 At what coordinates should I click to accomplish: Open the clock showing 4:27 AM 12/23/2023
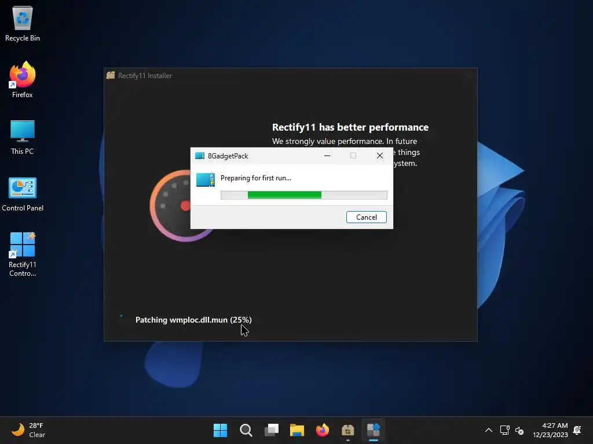(550, 430)
